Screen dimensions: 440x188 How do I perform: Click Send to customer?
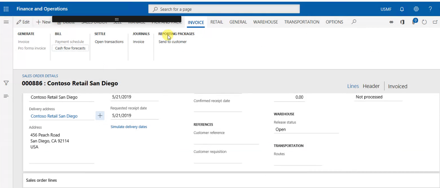point(173,42)
